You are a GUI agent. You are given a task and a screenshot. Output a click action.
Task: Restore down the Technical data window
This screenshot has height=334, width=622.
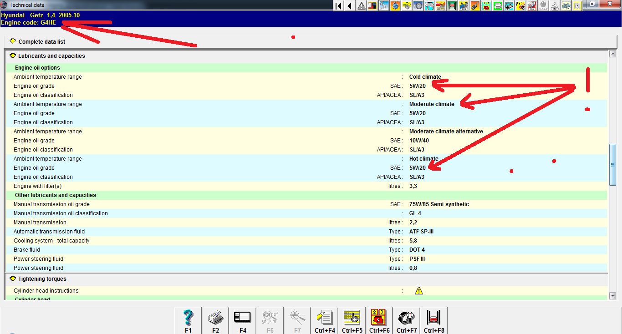click(592, 4)
